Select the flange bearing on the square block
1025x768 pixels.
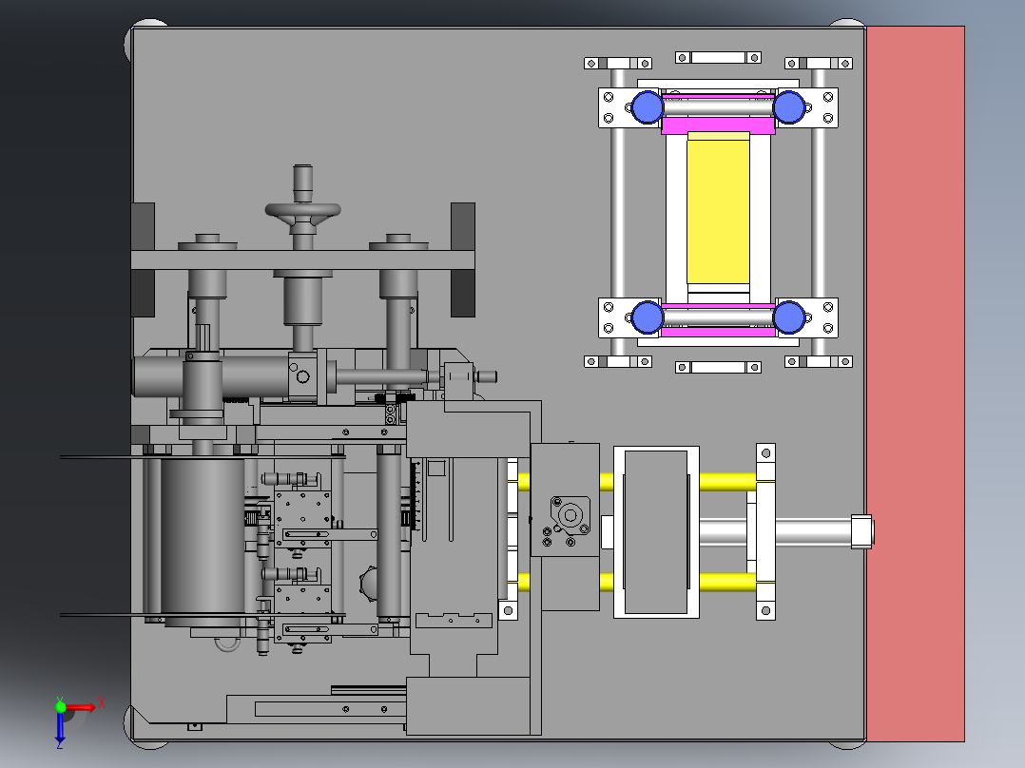[x=570, y=516]
